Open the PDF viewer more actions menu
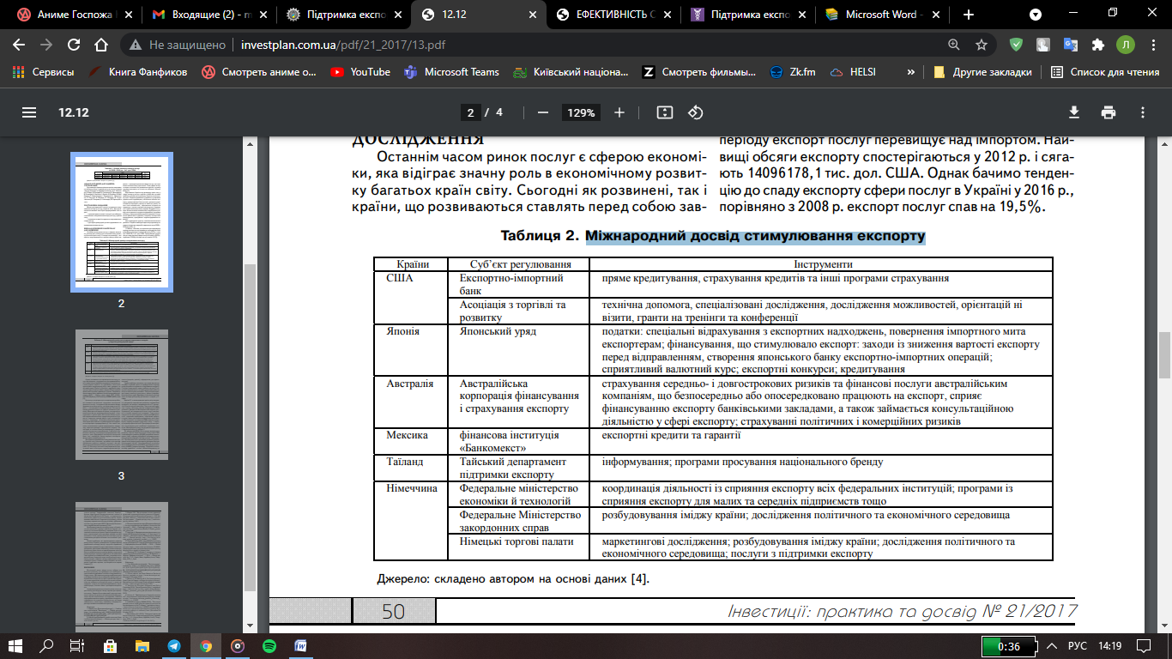 tap(1144, 112)
